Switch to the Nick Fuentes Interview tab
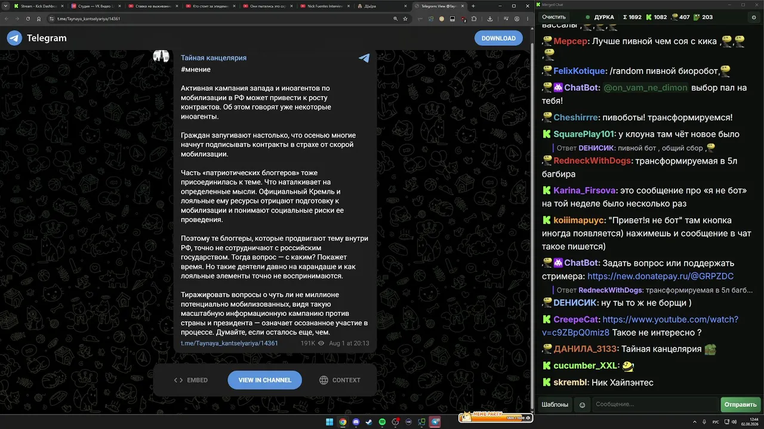Viewport: 764px width, 429px height. [326, 6]
